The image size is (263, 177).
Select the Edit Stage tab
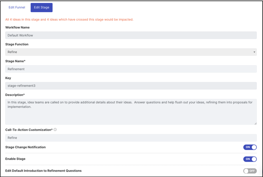42,7
